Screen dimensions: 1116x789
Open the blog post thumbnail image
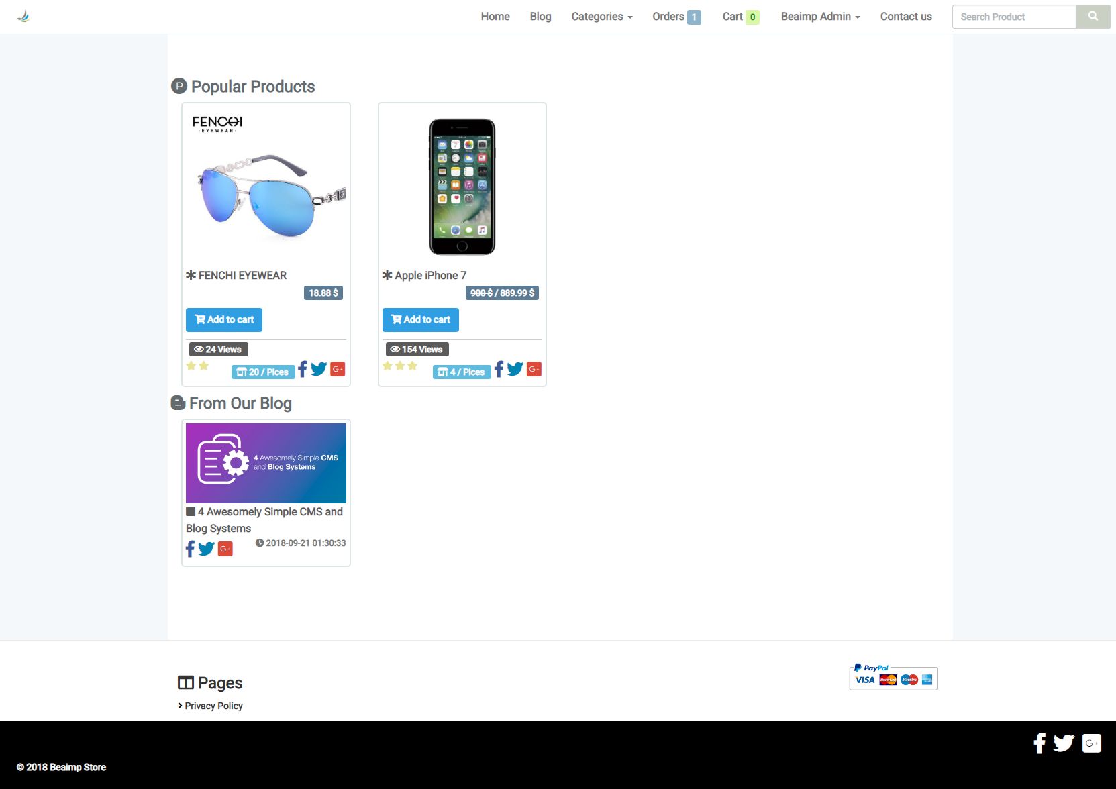[266, 463]
